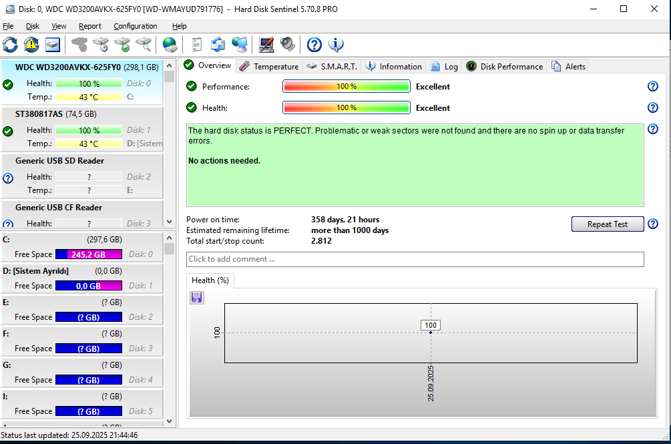Click the blue info bubble toolbar icon
671x444 pixels.
(335, 45)
